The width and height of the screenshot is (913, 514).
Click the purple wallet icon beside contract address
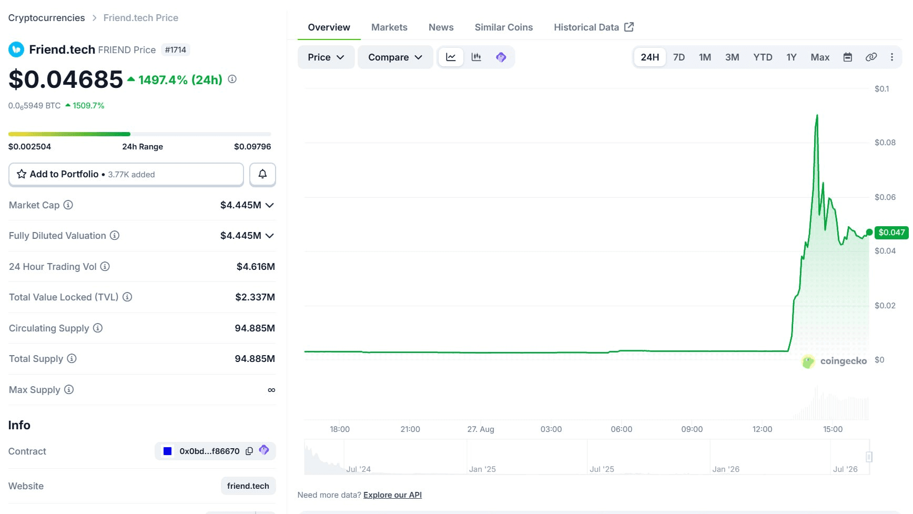point(264,450)
